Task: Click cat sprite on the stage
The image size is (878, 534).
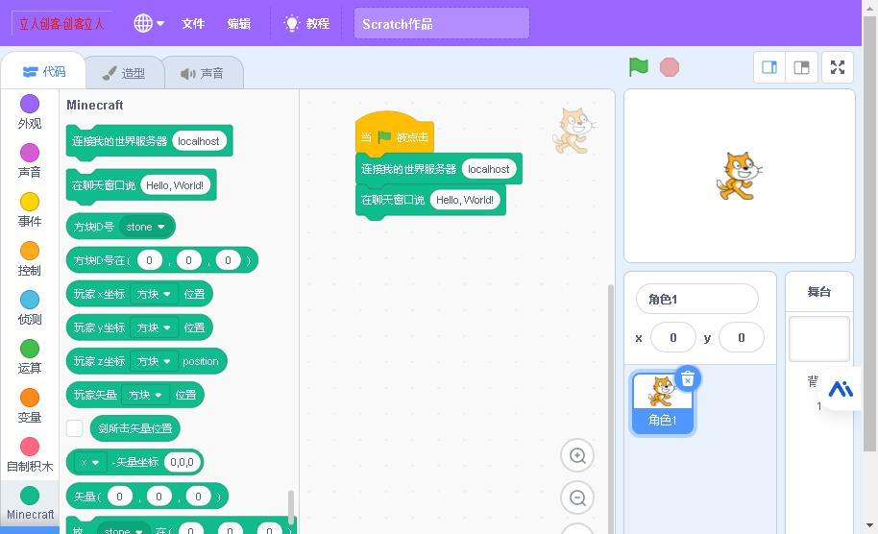Action: point(739,176)
